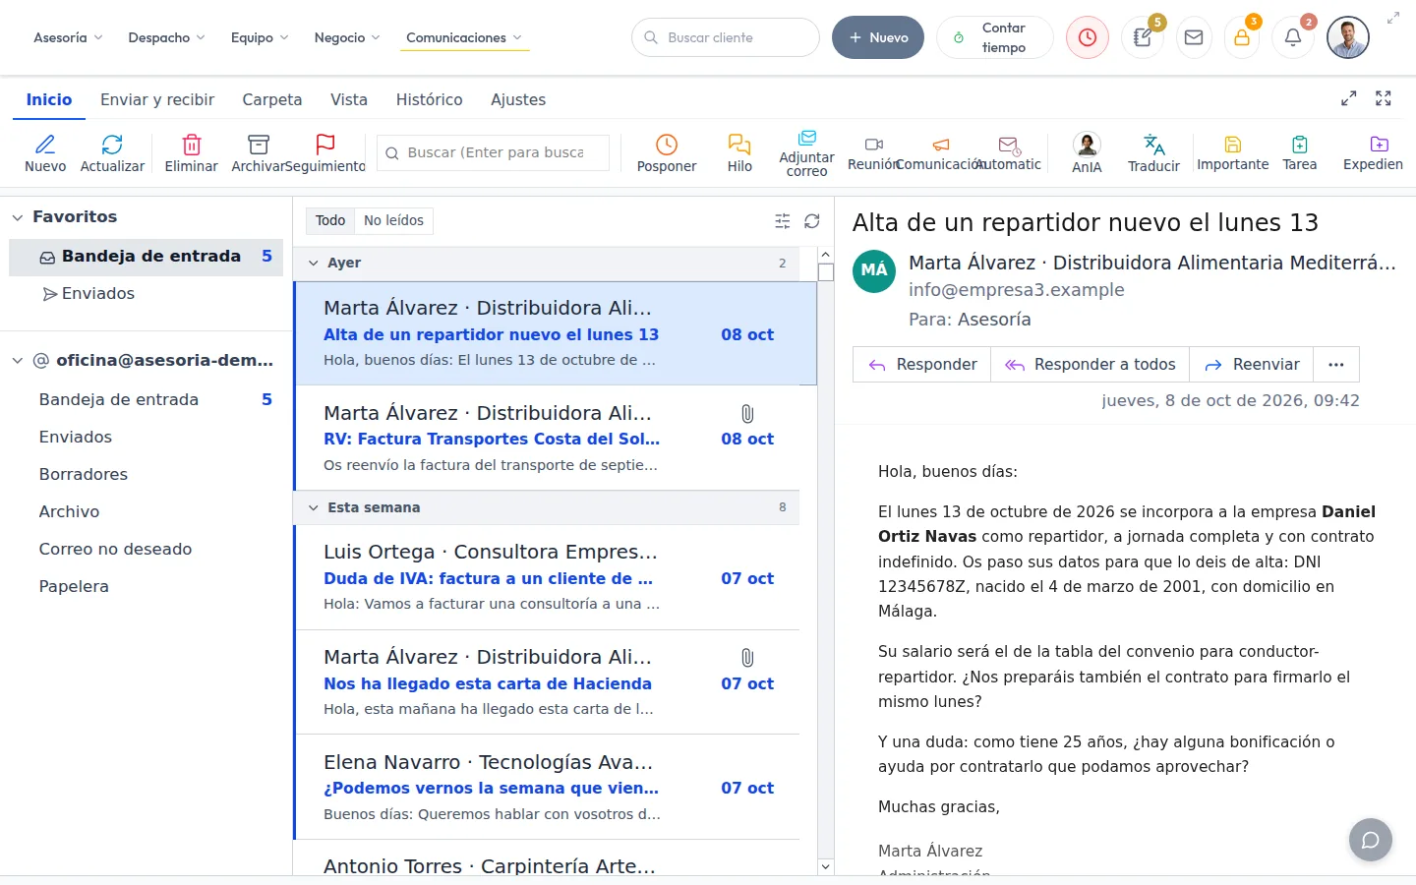Archive the message with Archivar icon
Image resolution: width=1416 pixels, height=885 pixels.
259,145
